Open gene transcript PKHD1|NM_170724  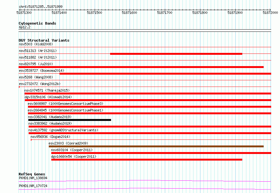(x=33, y=186)
